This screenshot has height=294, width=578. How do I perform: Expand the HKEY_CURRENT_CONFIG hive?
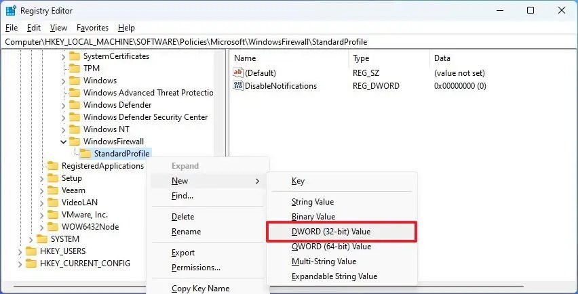20,264
